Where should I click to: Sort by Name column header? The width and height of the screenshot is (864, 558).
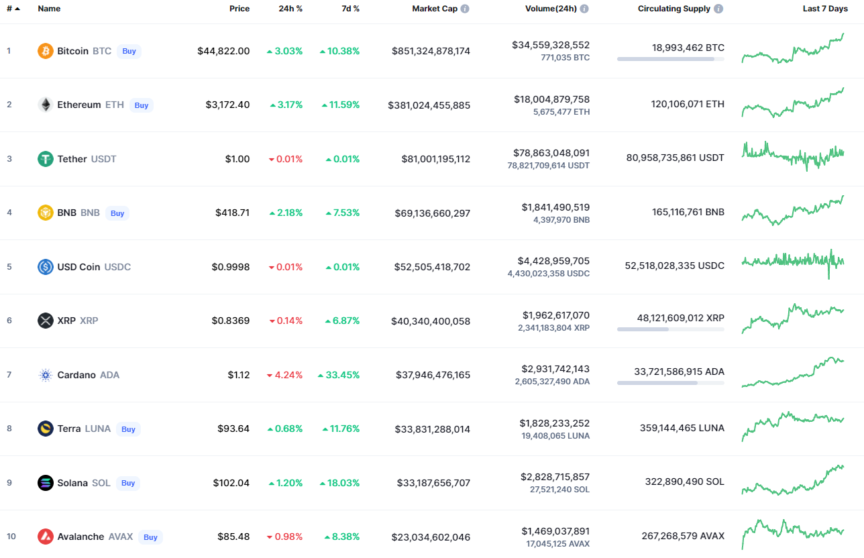pyautogui.click(x=49, y=9)
